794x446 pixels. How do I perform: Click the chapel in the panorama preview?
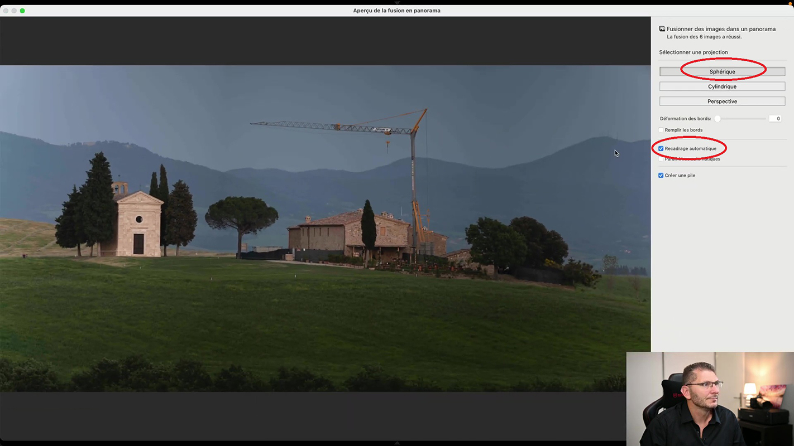tap(137, 223)
